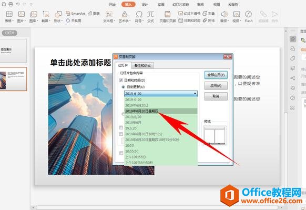
Task: Click the help question mark sidebar icon
Action: click(293, 98)
